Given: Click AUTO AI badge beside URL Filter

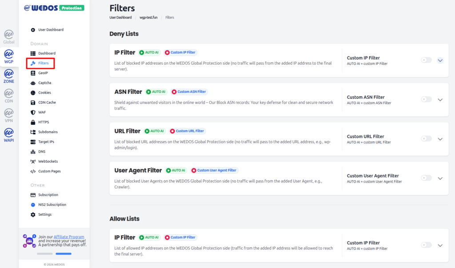Looking at the screenshot, I should tap(155, 131).
